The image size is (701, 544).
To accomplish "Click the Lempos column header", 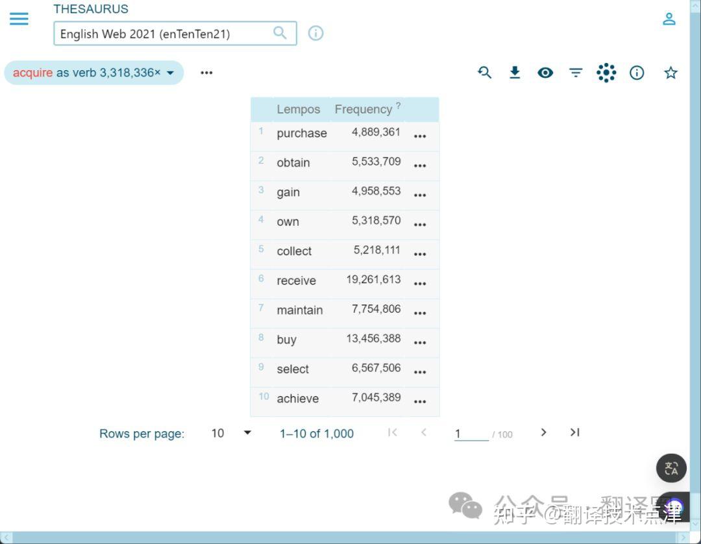I will pyautogui.click(x=299, y=109).
